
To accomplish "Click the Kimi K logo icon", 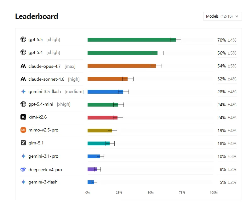I will (x=23, y=117).
